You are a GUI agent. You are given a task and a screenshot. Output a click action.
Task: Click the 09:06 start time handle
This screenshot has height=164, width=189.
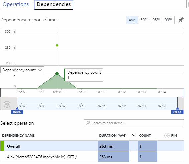pos(17,112)
